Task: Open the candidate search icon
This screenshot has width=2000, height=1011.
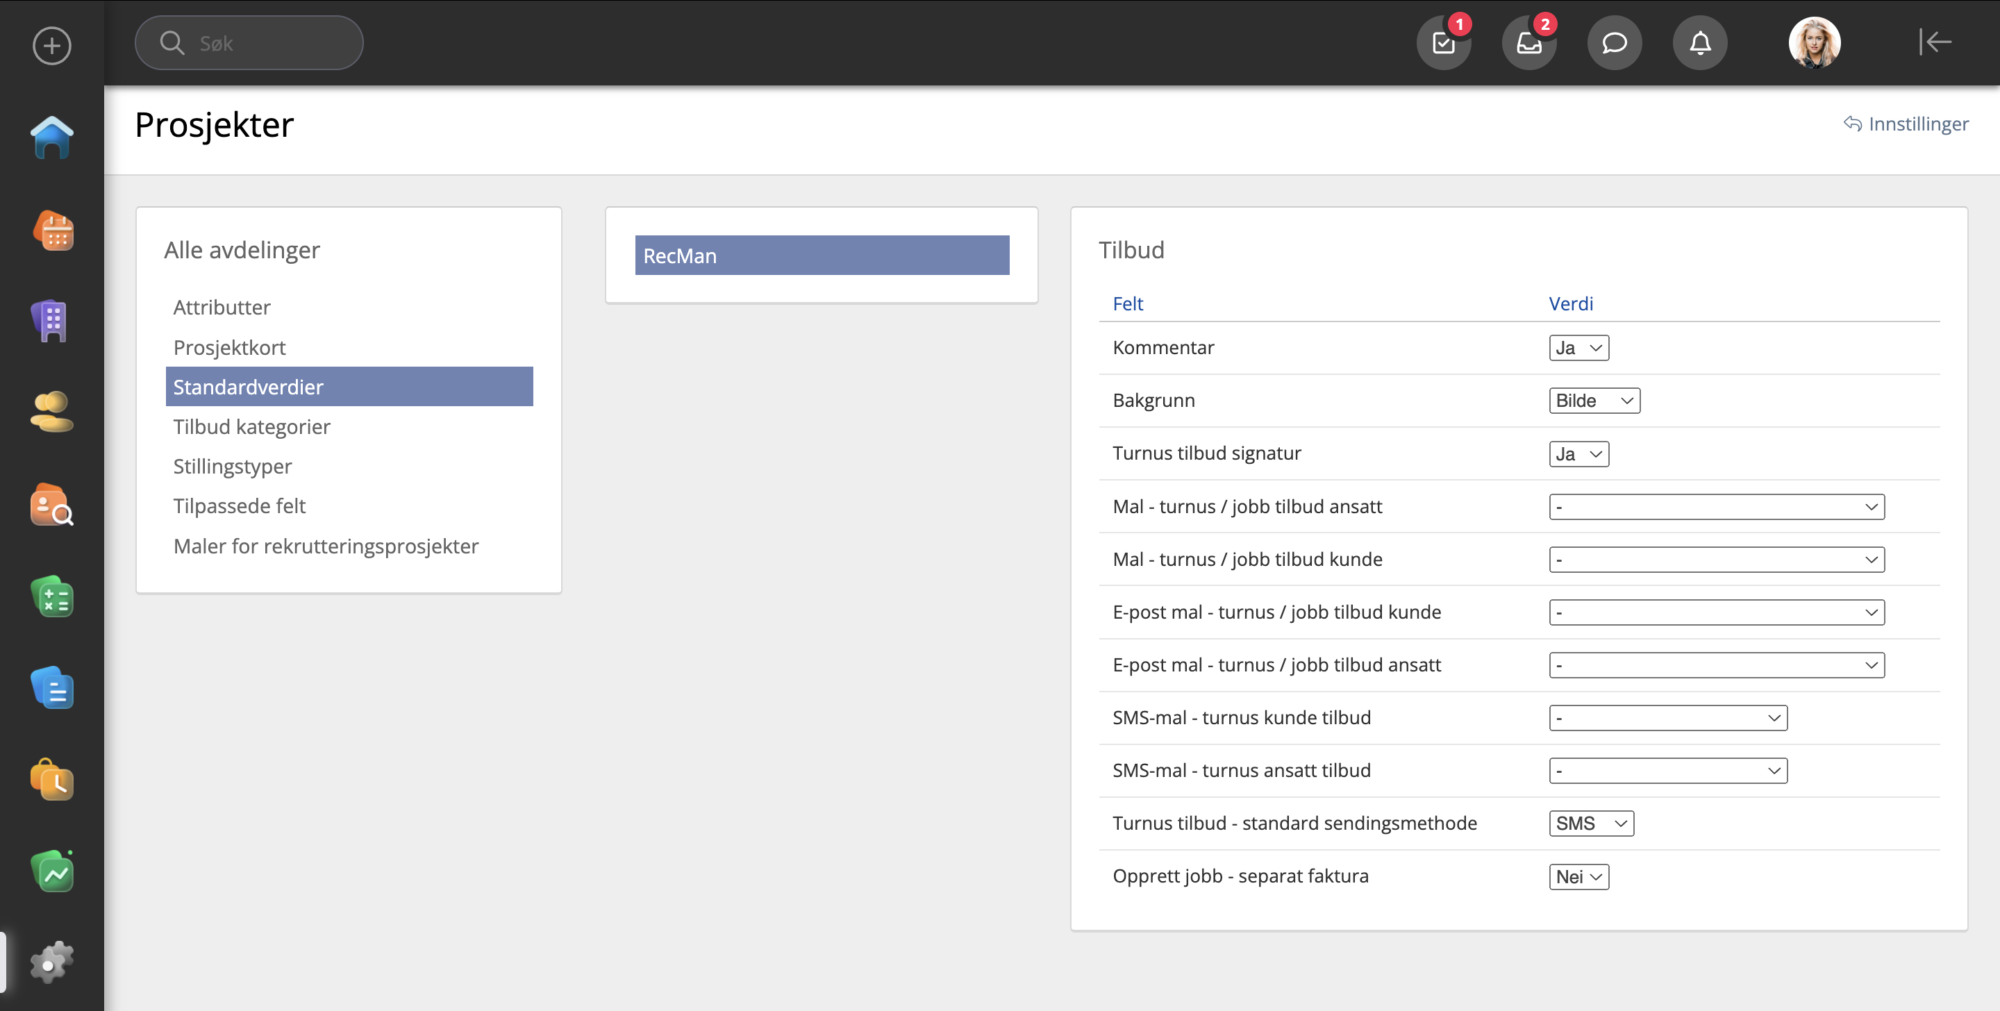Action: [51, 505]
